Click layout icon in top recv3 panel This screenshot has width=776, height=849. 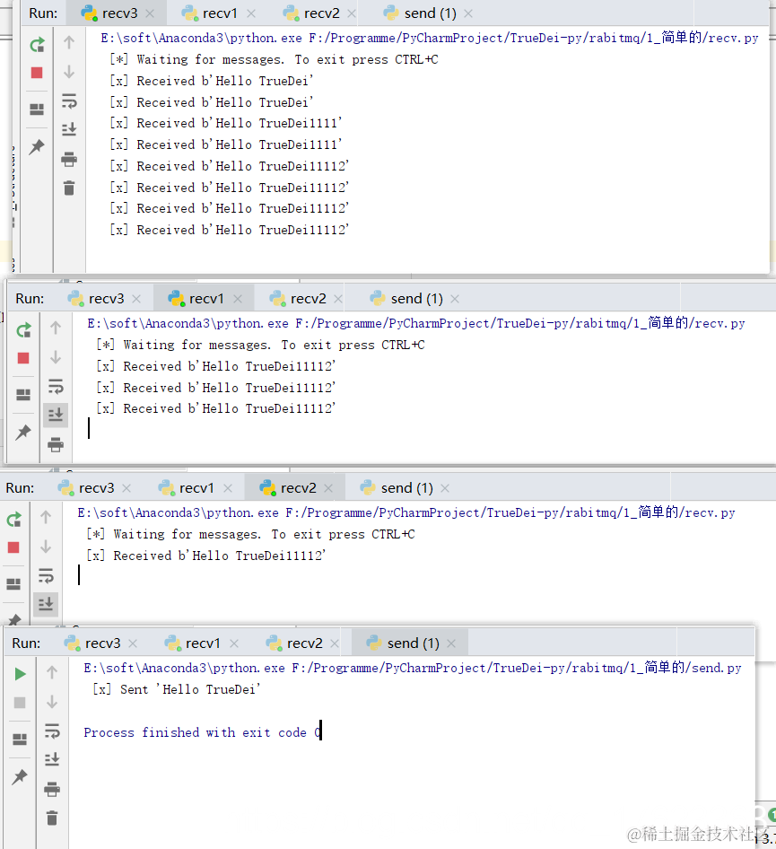click(x=37, y=109)
